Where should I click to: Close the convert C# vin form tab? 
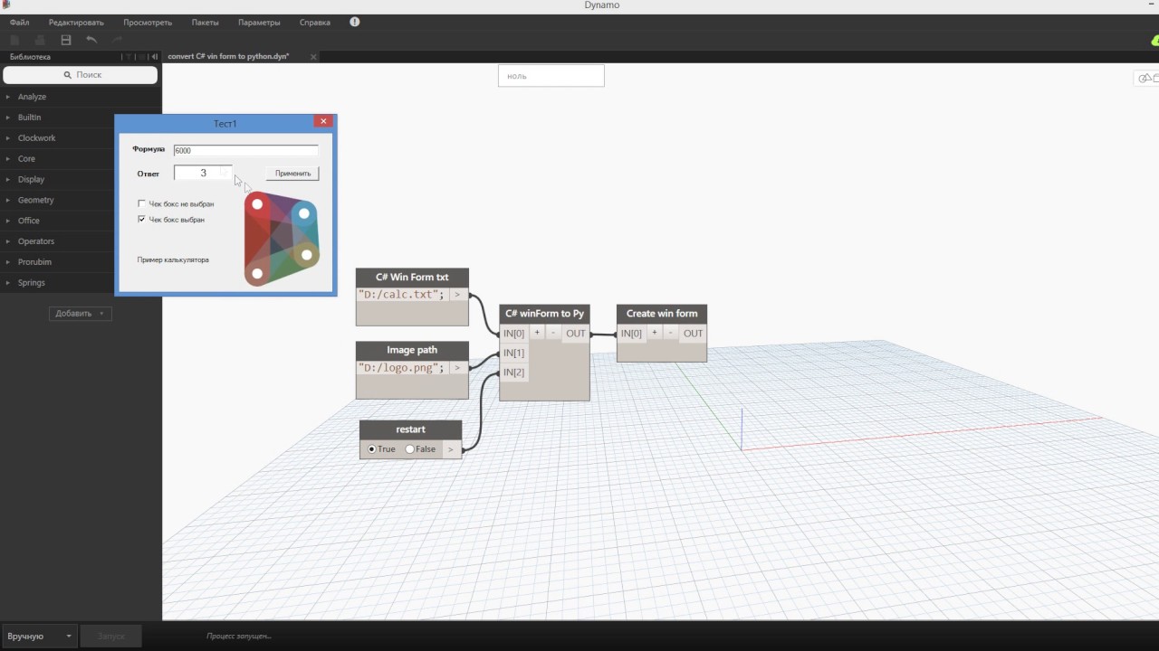point(313,57)
